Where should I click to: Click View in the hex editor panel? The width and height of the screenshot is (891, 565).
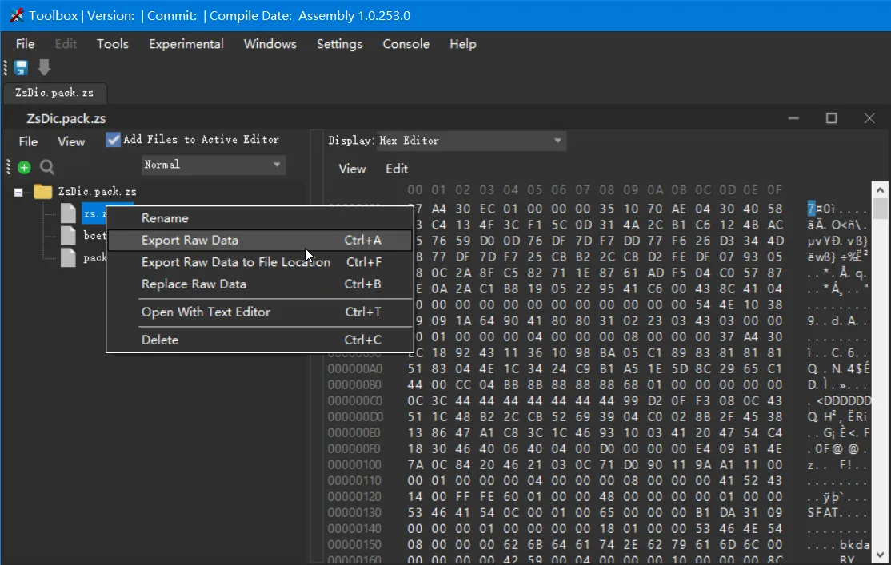[351, 169]
